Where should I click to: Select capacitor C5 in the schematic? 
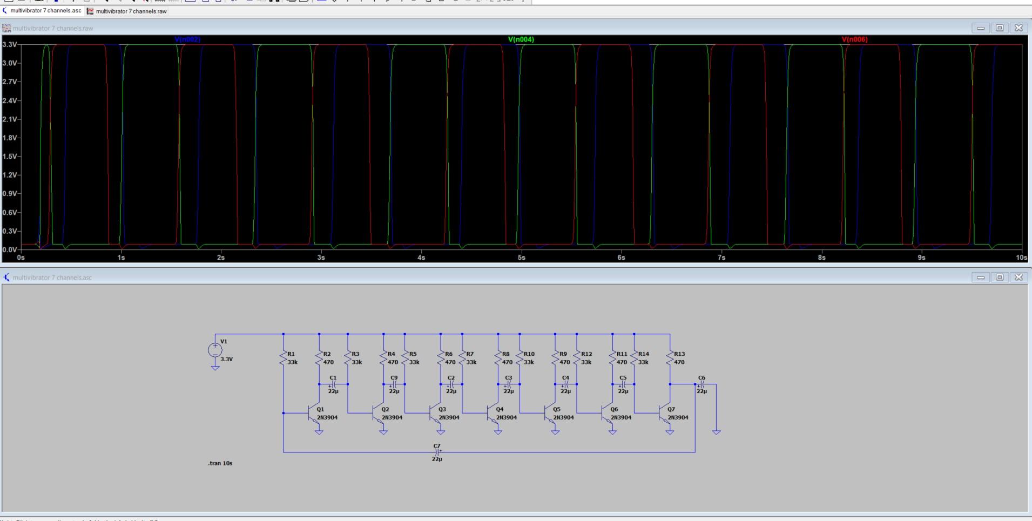[x=623, y=384]
